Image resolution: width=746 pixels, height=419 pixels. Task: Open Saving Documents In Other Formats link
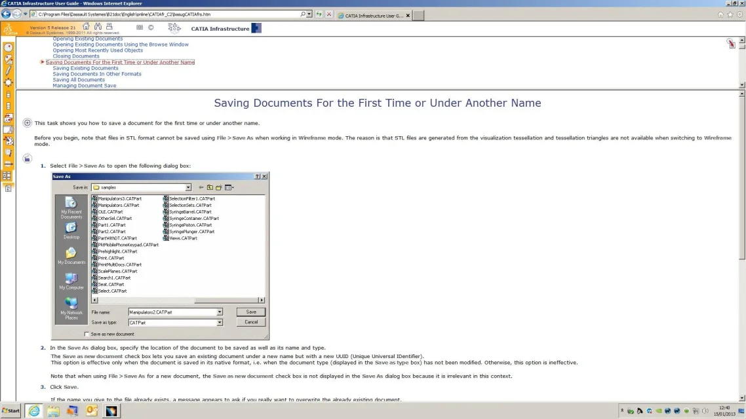(96, 74)
